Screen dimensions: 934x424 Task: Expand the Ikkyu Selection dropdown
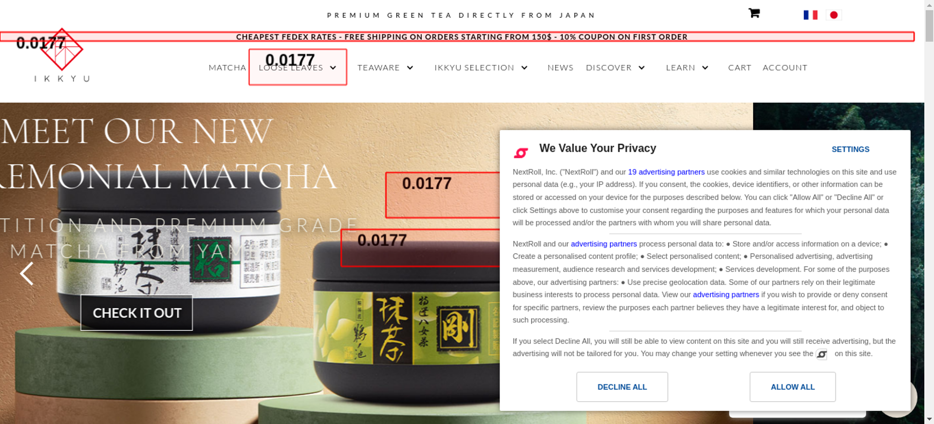524,68
